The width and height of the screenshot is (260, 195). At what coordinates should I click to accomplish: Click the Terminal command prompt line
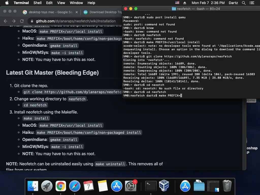tap(153, 95)
